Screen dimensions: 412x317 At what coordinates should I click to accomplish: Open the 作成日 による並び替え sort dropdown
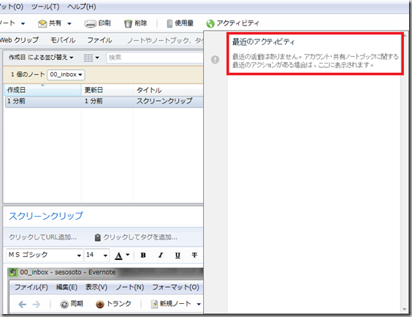click(41, 57)
